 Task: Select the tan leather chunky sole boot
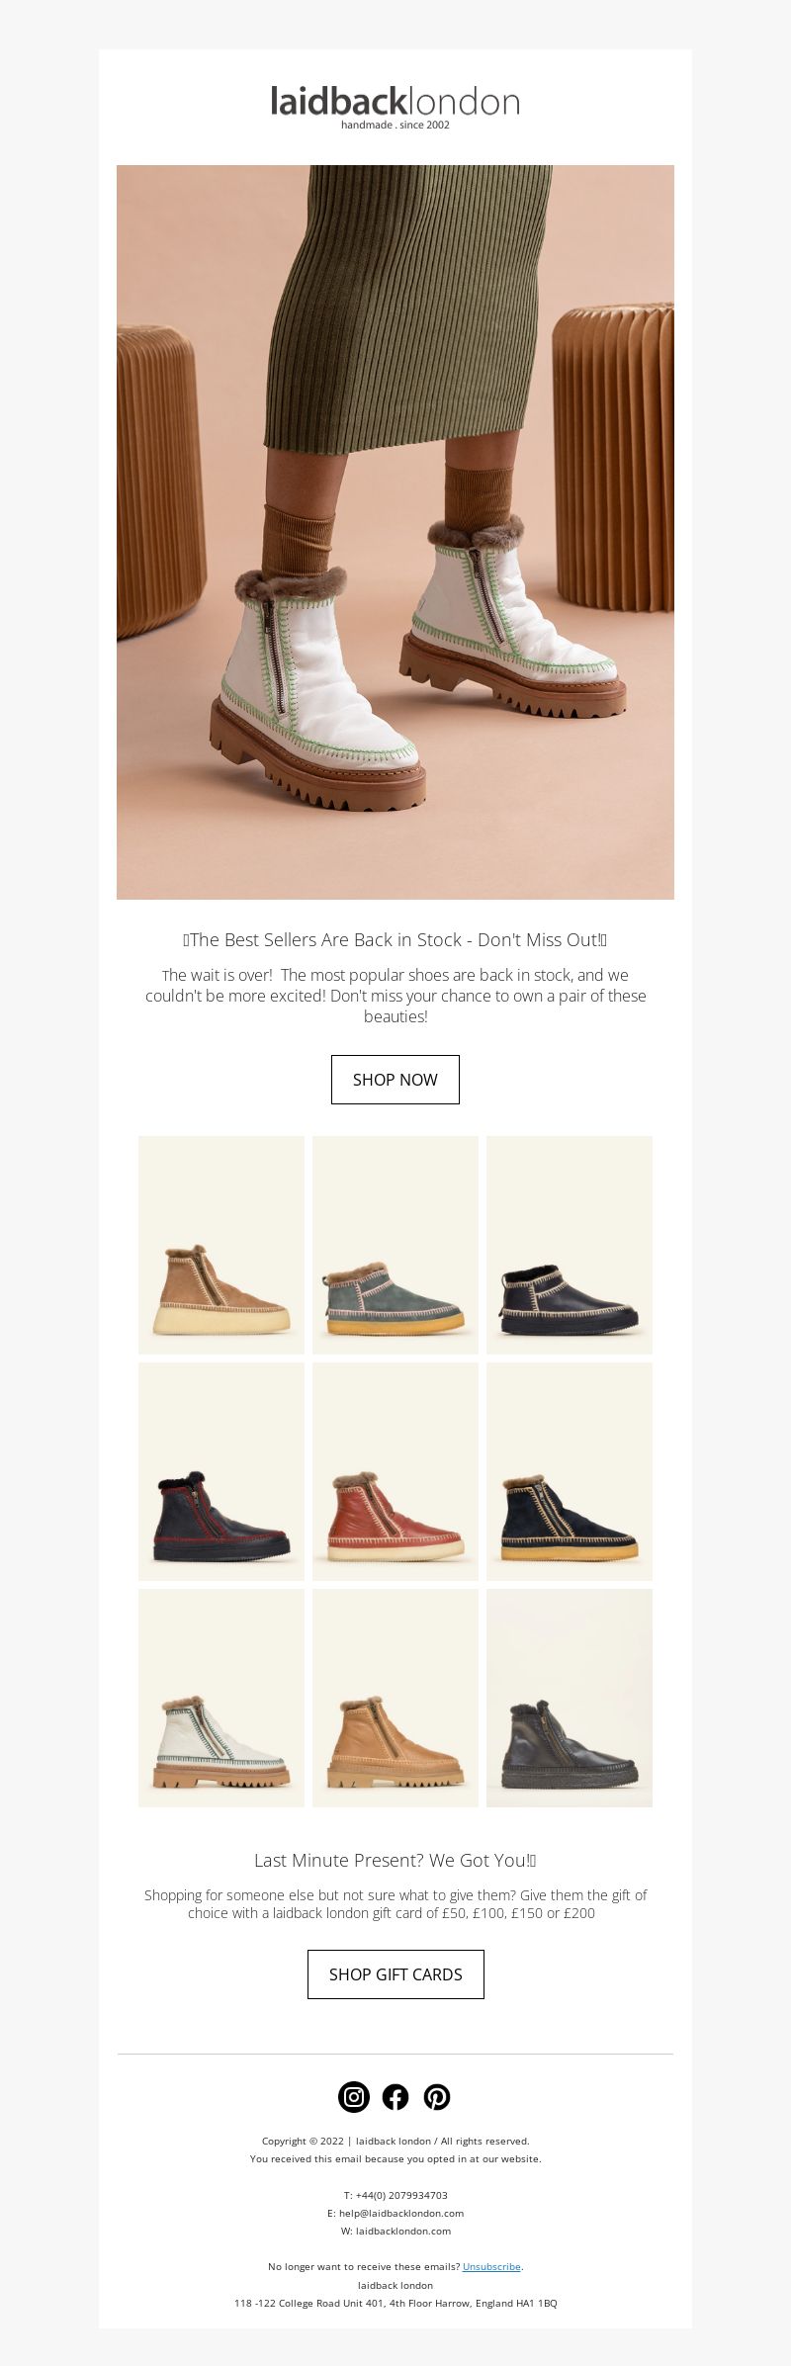point(395,1698)
